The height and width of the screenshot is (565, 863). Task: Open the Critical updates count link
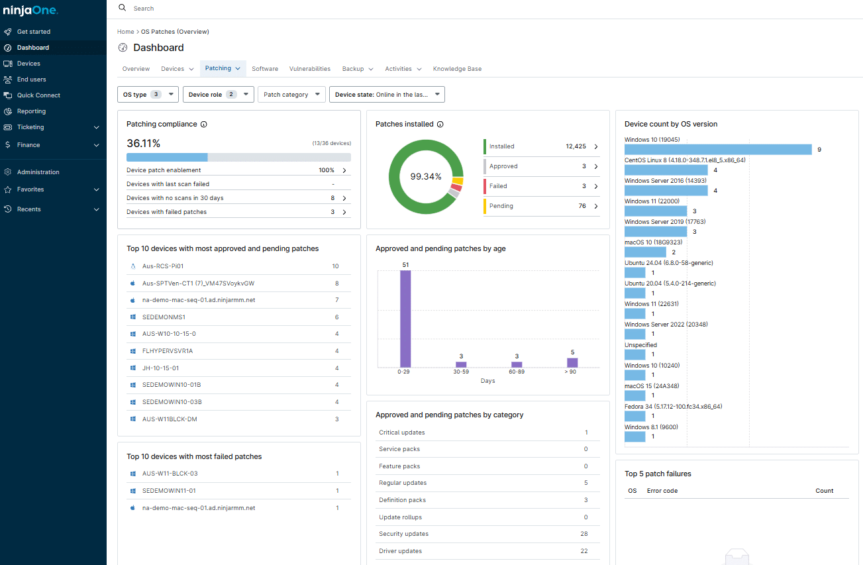tap(586, 432)
